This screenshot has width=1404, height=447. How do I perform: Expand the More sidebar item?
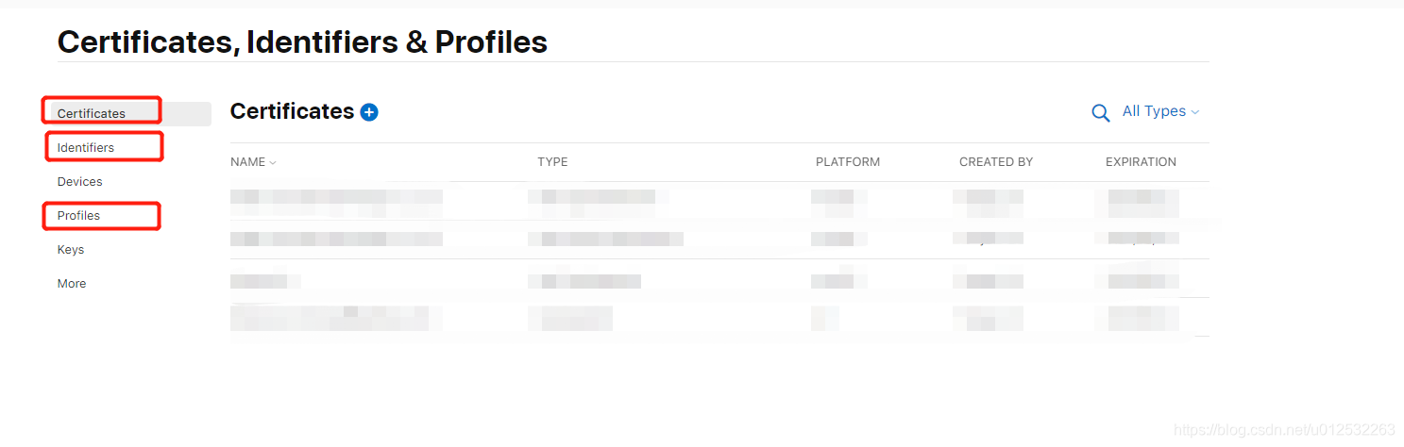click(x=72, y=283)
